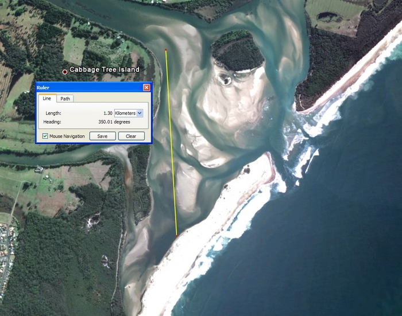Close the Ruler dialog

tap(146, 88)
